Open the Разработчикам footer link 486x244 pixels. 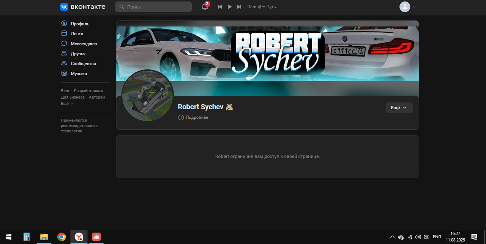(88, 91)
